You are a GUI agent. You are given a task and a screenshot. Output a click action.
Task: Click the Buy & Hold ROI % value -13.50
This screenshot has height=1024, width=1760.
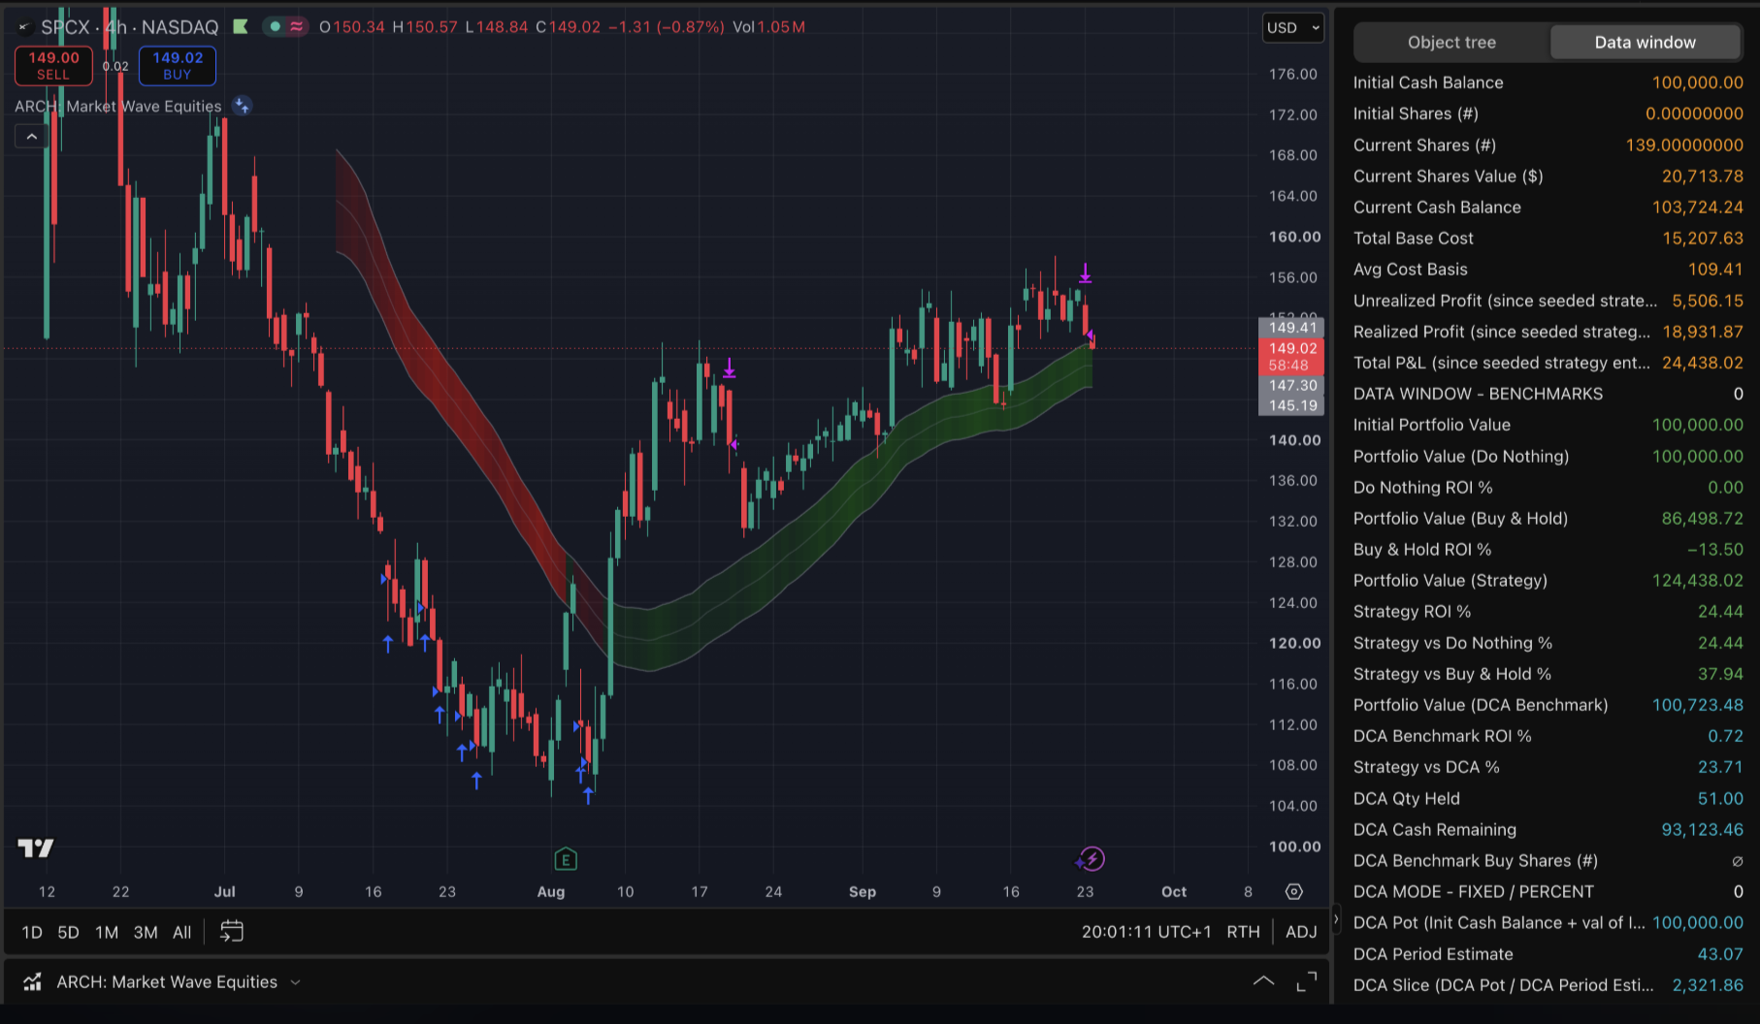click(x=1714, y=550)
